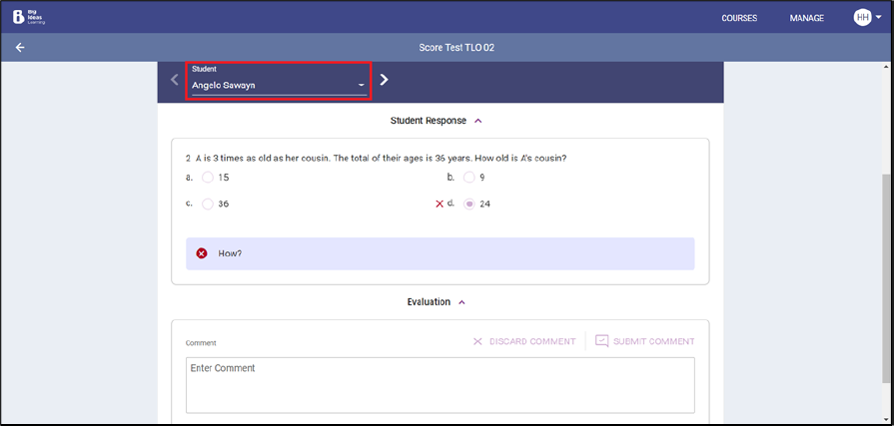
Task: Click the back arrow in header
Action: 19,48
